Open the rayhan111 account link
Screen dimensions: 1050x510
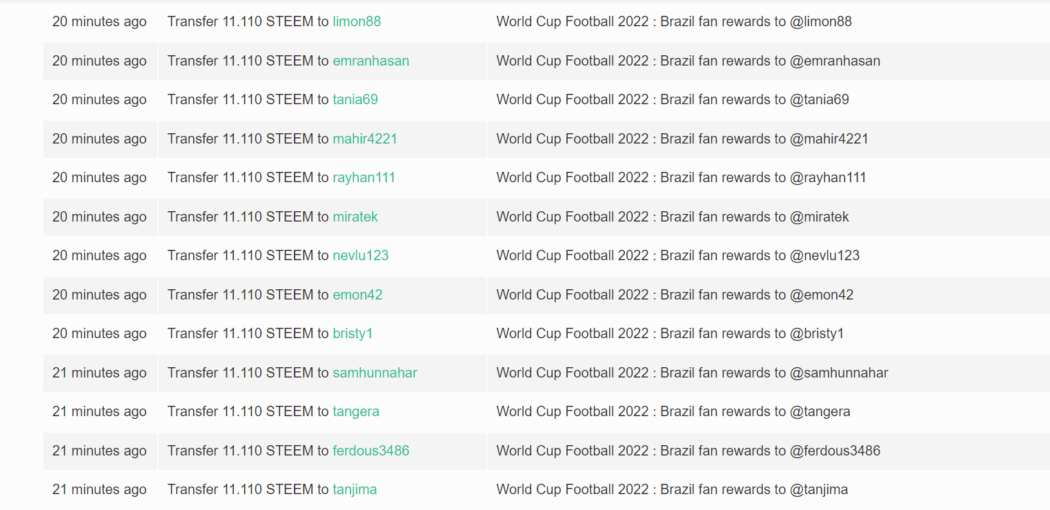coord(364,177)
